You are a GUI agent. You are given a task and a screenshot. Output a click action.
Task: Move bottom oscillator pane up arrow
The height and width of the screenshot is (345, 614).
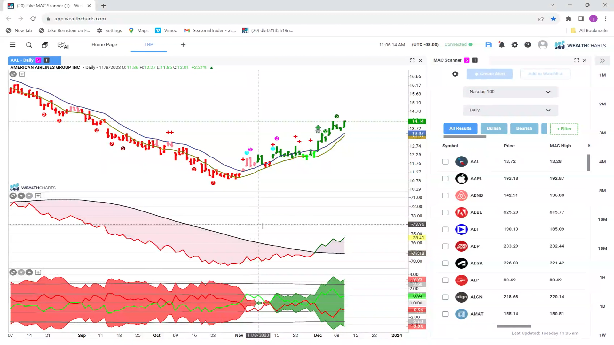pos(29,272)
